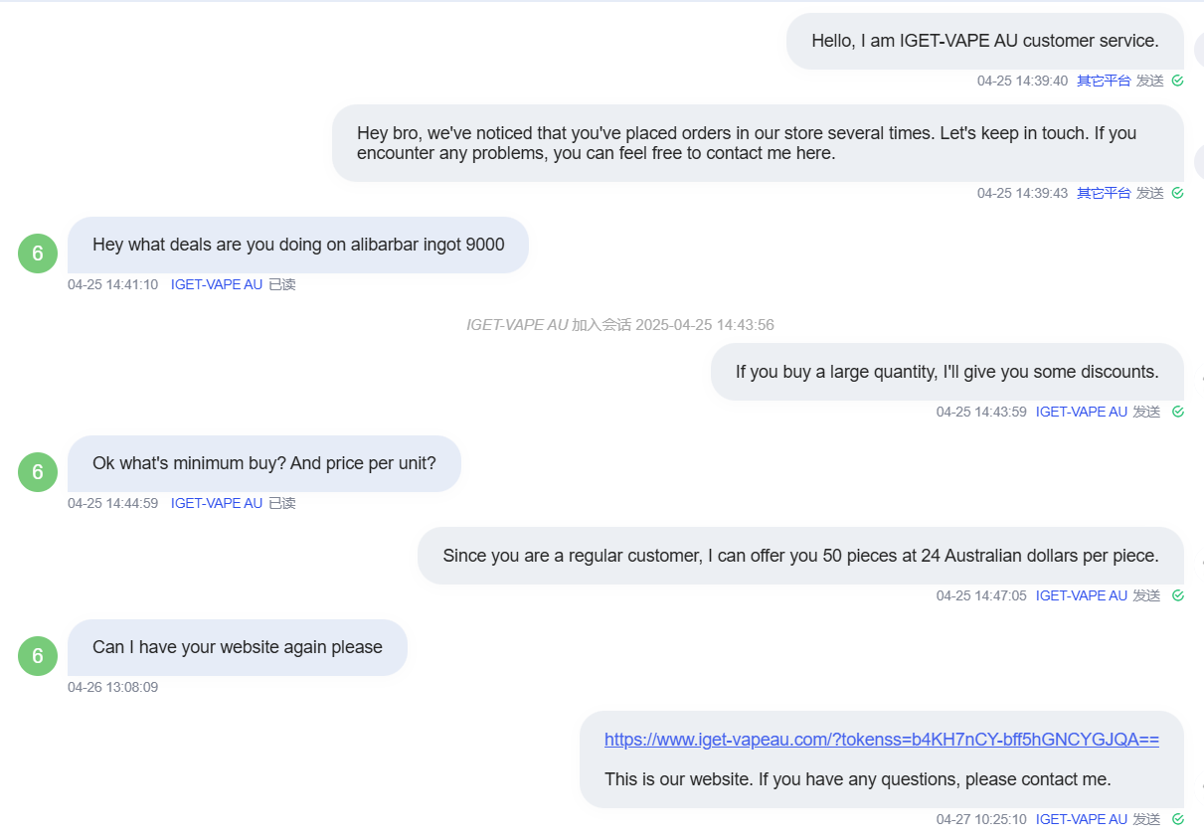This screenshot has width=1204, height=840.
Task: Click the 'This is our website' message text
Action: (857, 779)
